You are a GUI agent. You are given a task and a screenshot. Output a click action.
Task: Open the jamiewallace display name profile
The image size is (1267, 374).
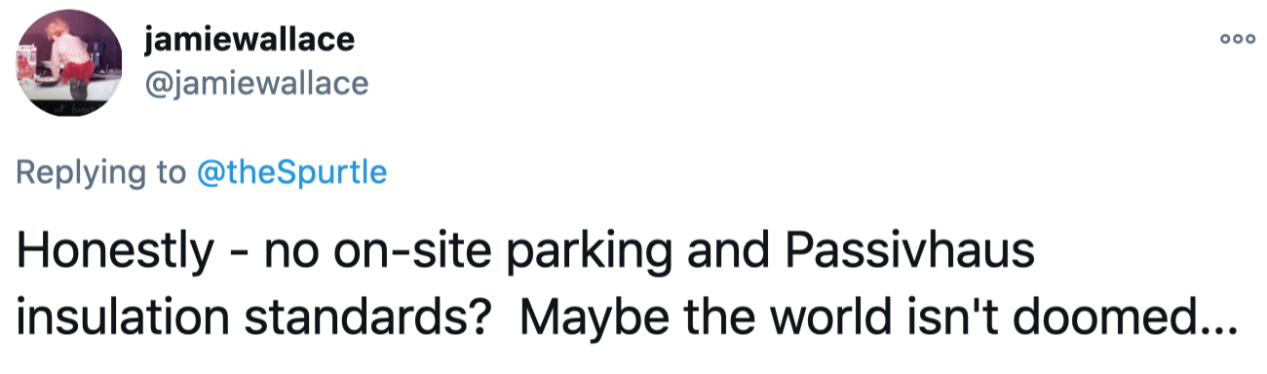coord(249,39)
